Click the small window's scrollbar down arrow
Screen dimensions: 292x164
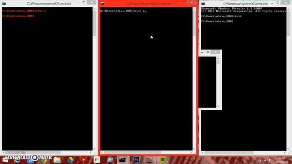coord(218,106)
